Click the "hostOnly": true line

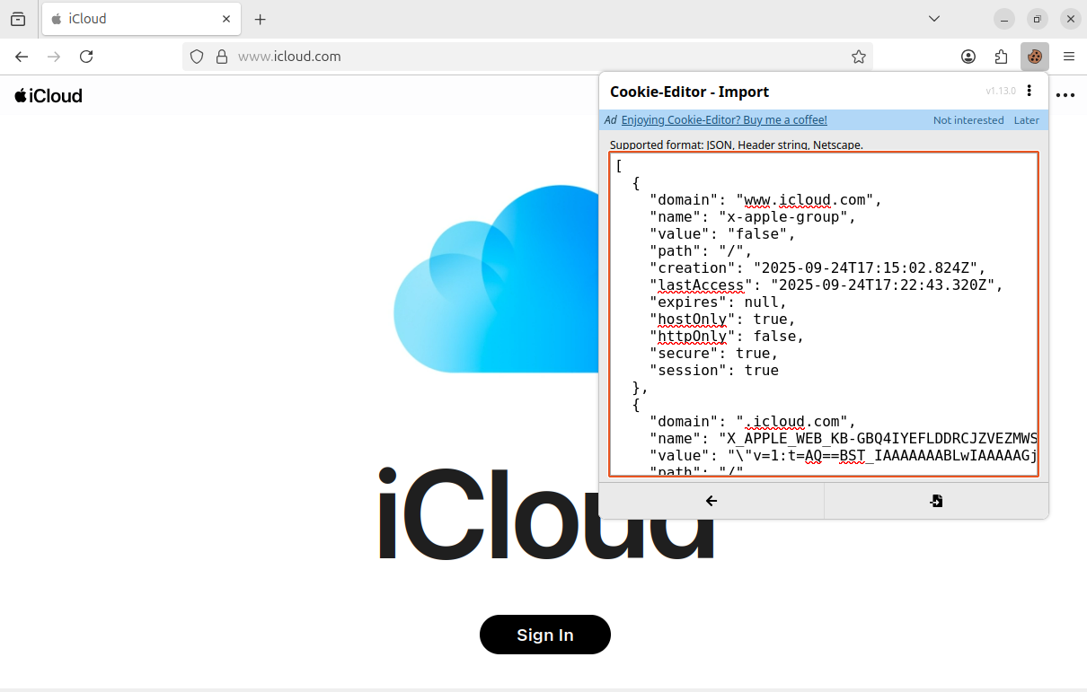tap(722, 320)
